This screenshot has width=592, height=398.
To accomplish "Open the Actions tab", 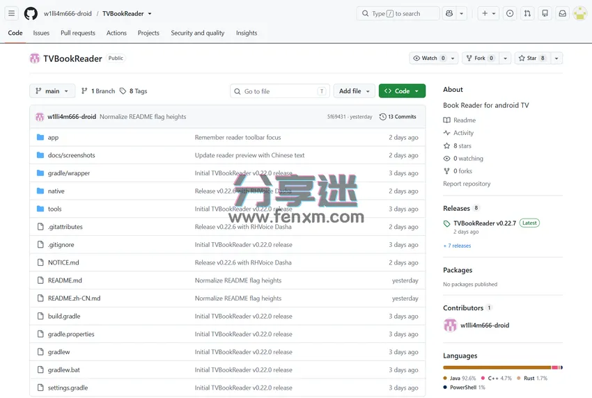I will [x=116, y=33].
